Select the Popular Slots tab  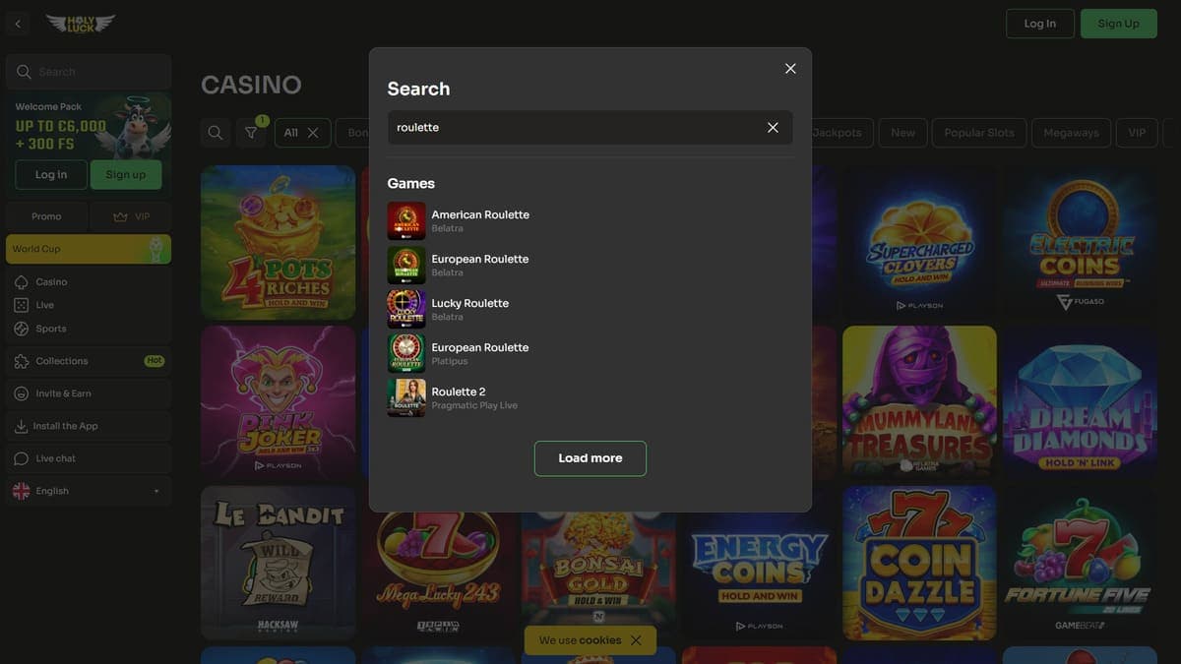tap(979, 133)
